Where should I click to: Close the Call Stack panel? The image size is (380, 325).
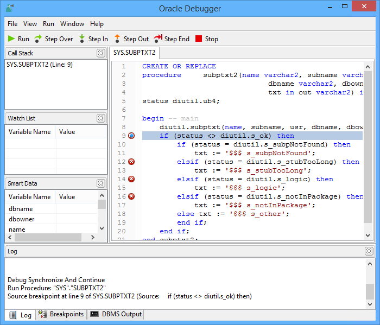[x=100, y=53]
